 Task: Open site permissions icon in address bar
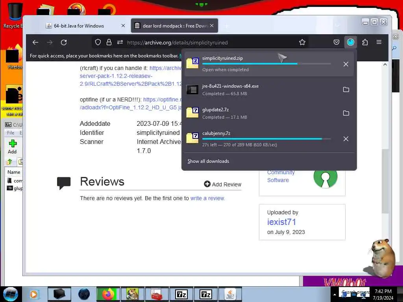120,42
